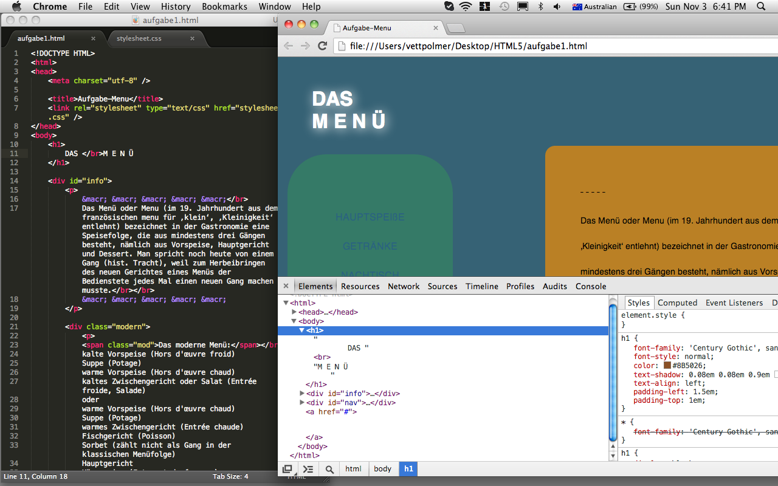Dock DevTools to a separate window icon
This screenshot has height=486, width=778.
[x=287, y=469]
